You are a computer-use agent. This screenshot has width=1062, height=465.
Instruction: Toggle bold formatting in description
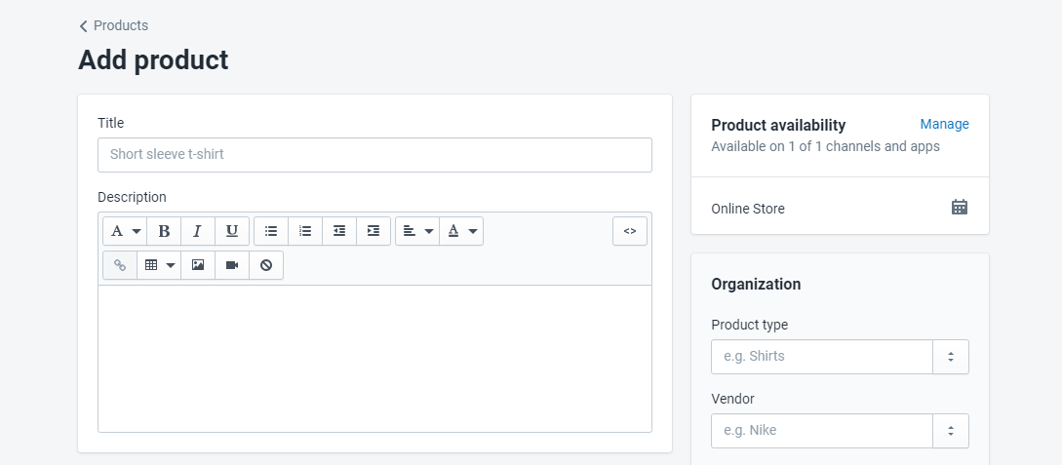tap(164, 231)
